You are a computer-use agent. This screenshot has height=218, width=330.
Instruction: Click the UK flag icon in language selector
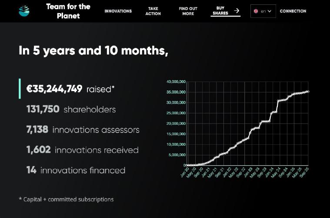[x=256, y=11]
